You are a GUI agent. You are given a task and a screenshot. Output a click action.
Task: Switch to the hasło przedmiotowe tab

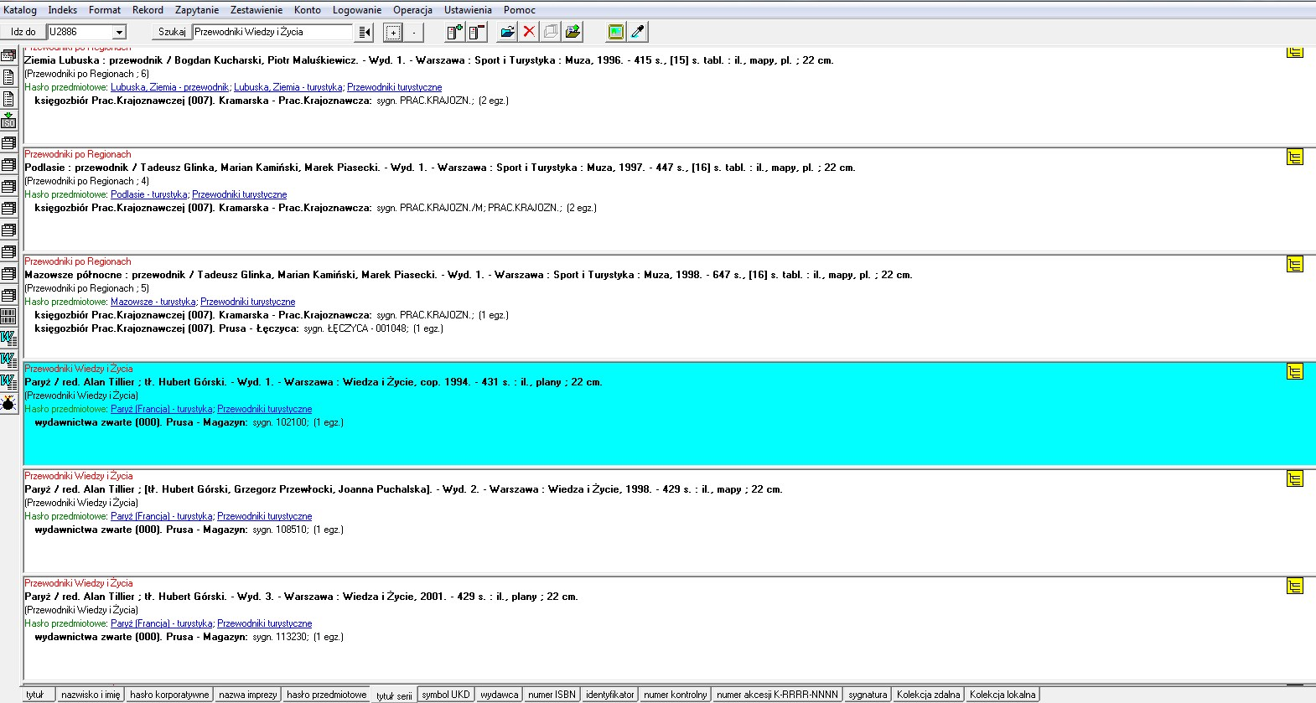(326, 695)
